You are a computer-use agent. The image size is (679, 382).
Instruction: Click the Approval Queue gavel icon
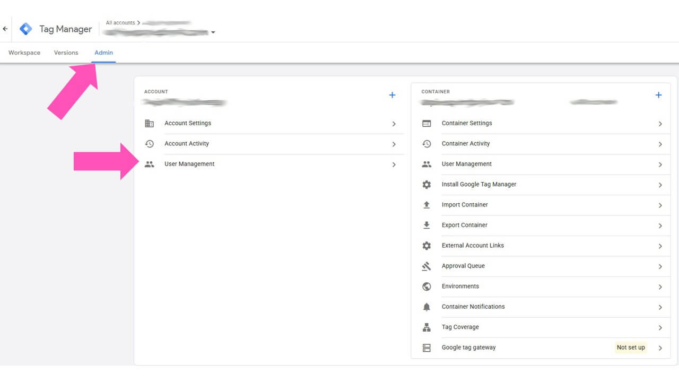(426, 266)
